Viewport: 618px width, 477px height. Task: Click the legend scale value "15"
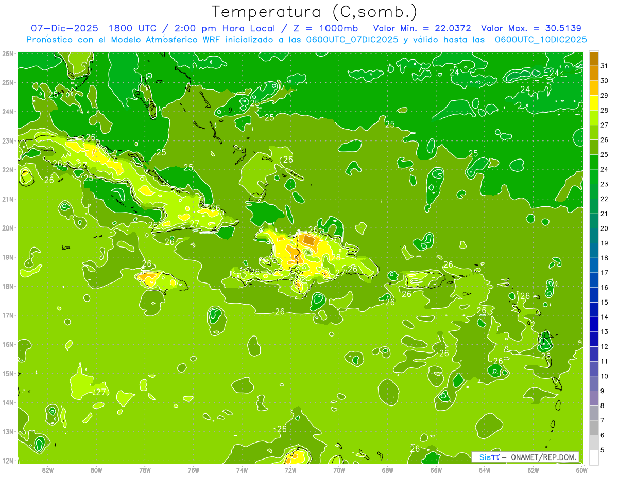[605, 302]
